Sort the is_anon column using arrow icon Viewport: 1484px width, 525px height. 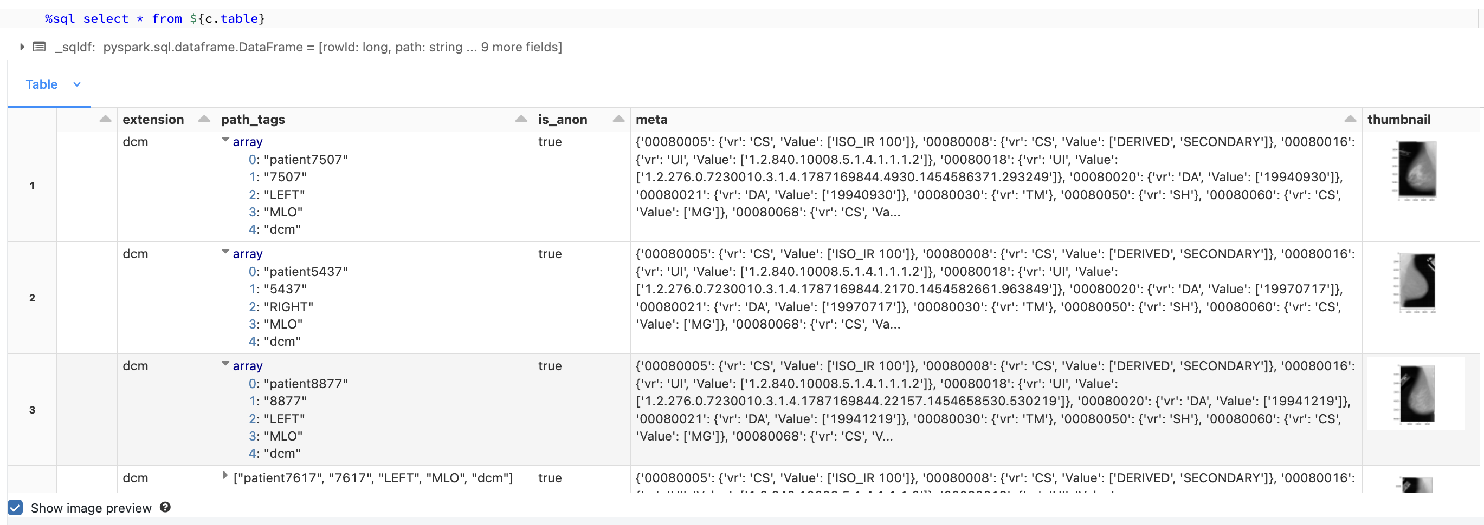[618, 119]
